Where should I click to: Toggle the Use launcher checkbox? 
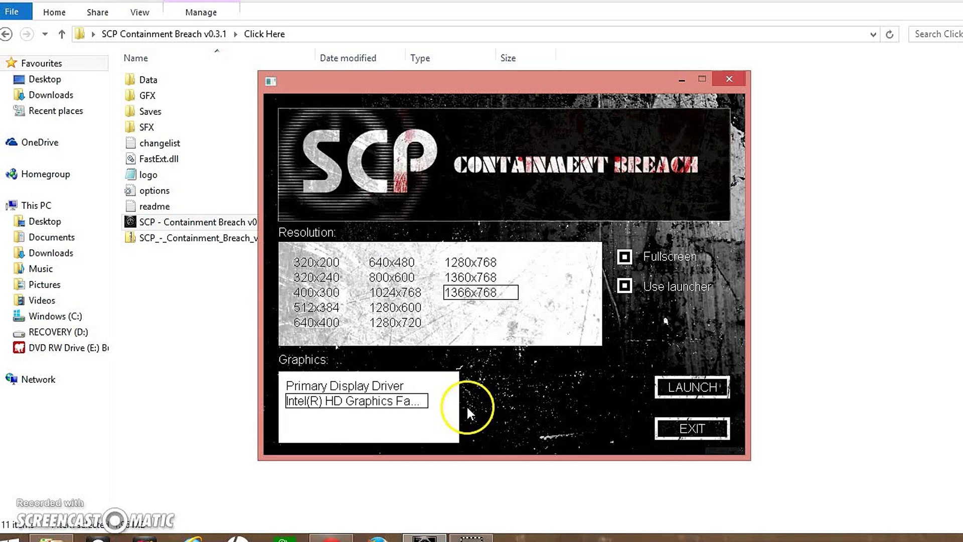(x=624, y=286)
